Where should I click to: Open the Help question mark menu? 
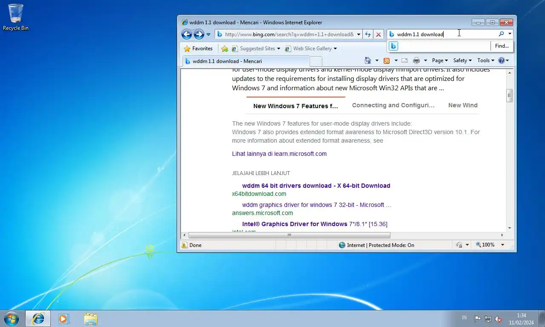point(504,60)
